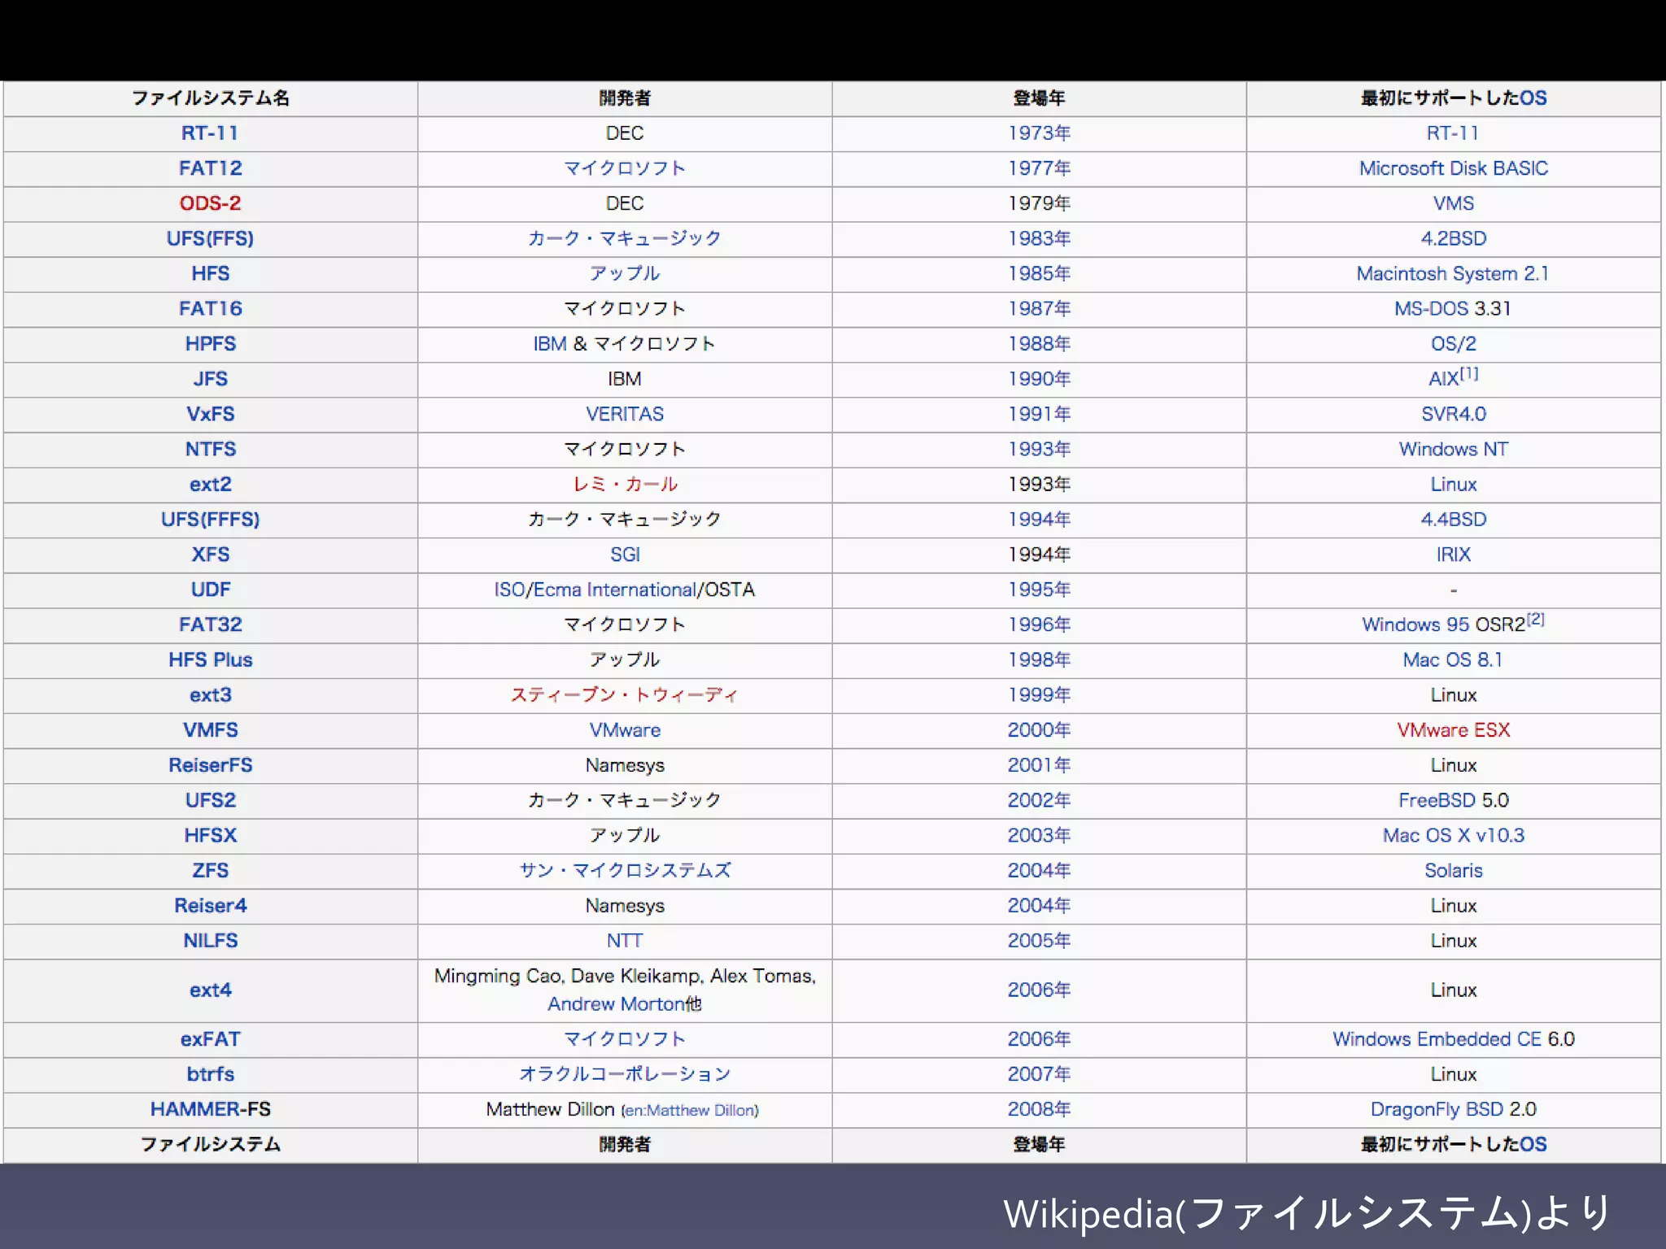Open the RT-11 file system name link
Image resolution: width=1666 pixels, height=1249 pixels.
(210, 133)
